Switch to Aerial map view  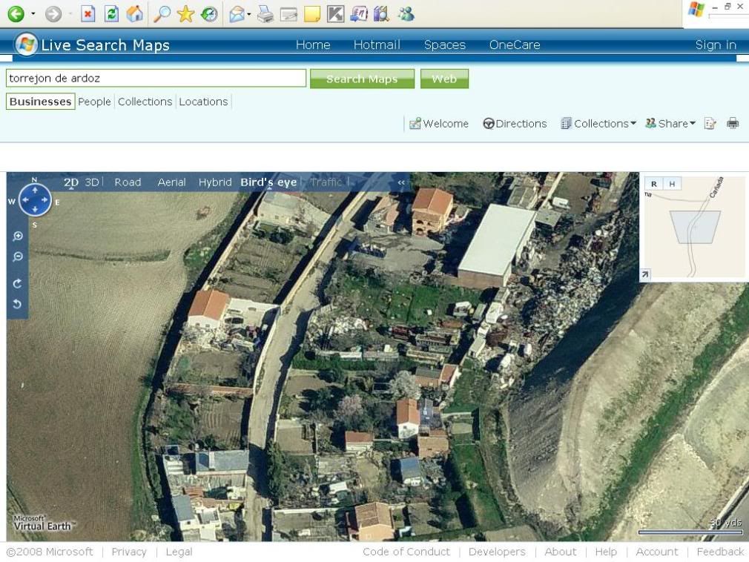pos(171,182)
